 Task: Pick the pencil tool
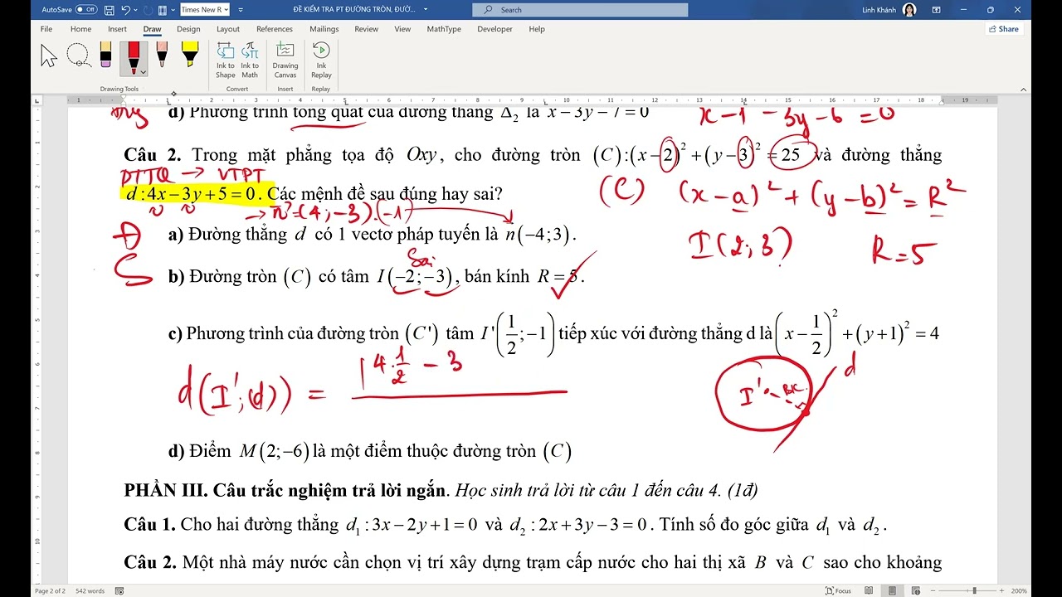[x=162, y=56]
